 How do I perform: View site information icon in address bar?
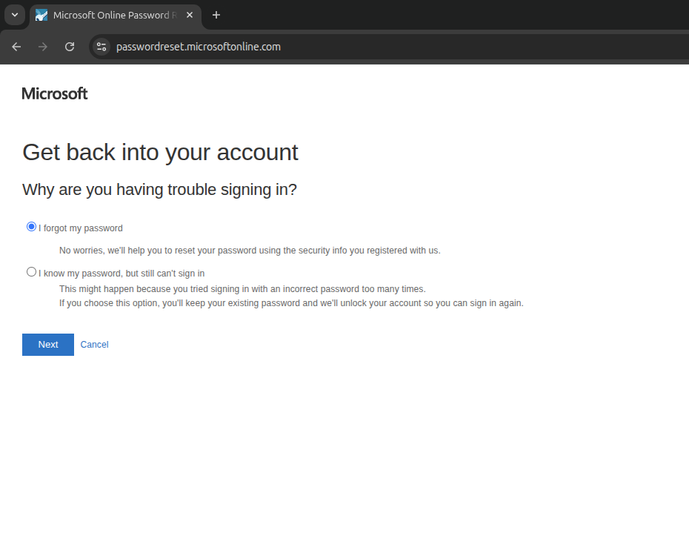pyautogui.click(x=101, y=47)
